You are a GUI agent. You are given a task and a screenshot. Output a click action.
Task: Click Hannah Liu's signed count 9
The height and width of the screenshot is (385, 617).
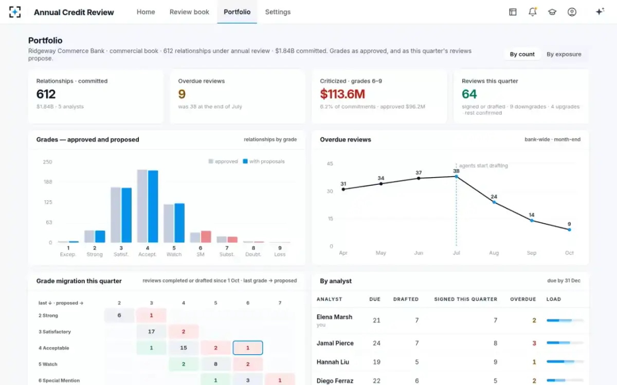tap(495, 362)
